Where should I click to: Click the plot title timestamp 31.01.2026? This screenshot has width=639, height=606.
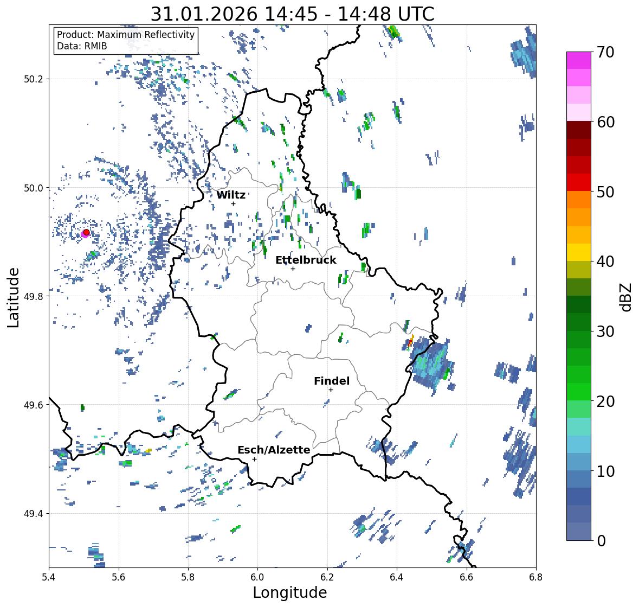pyautogui.click(x=204, y=14)
